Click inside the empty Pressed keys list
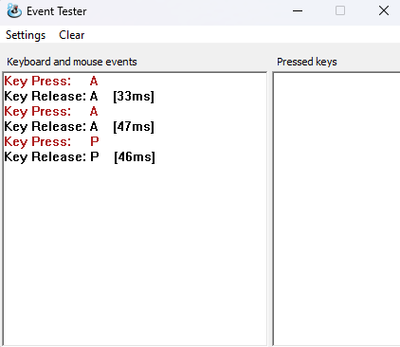The width and height of the screenshot is (400, 347). point(336,209)
